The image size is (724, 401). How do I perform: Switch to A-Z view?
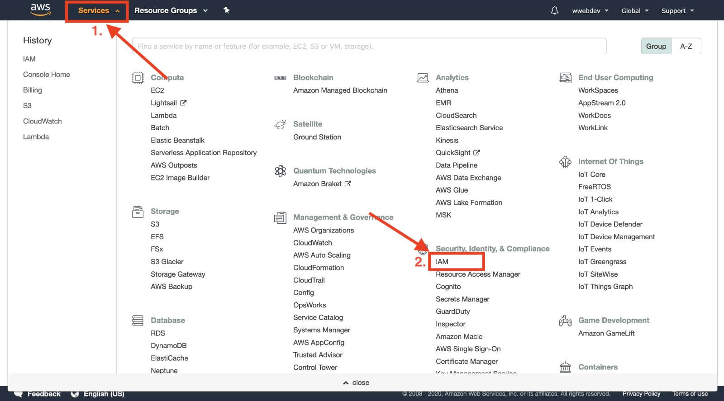pyautogui.click(x=686, y=46)
